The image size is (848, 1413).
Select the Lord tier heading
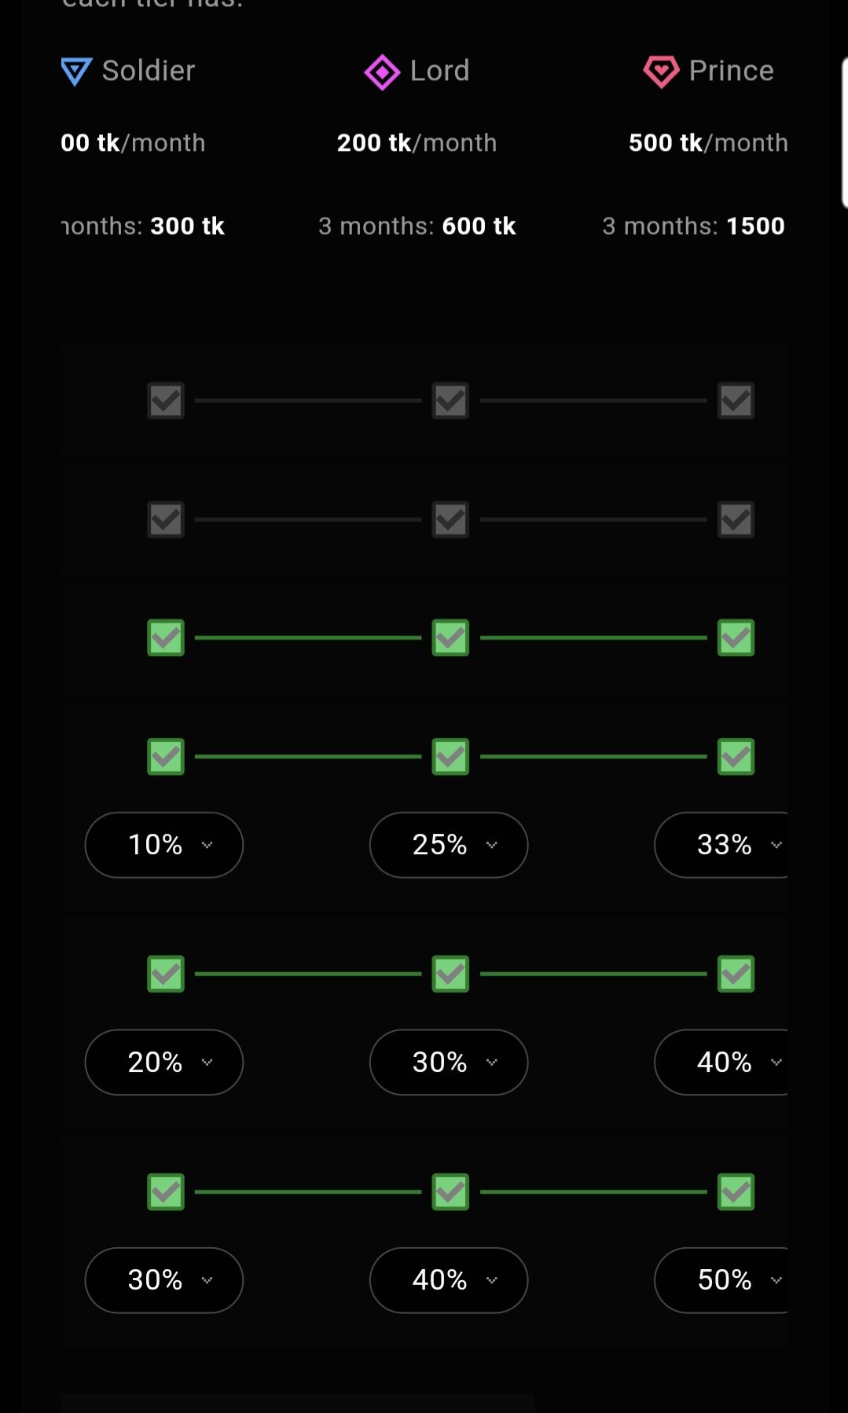439,71
